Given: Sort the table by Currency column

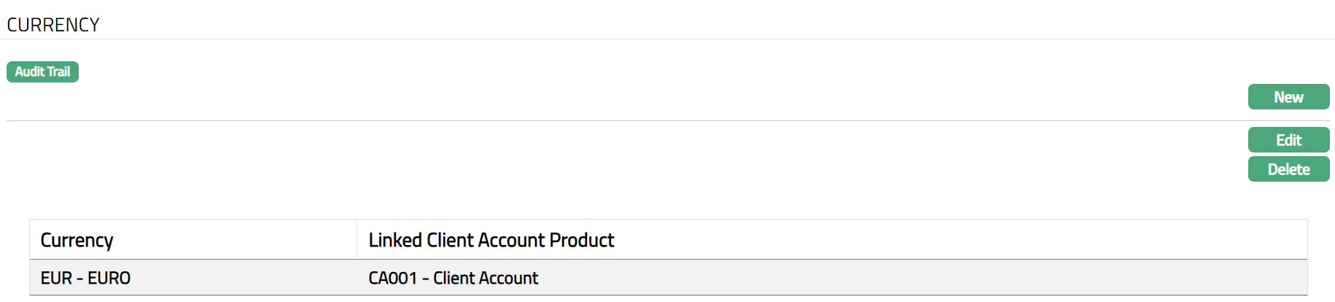Looking at the screenshot, I should point(77,240).
